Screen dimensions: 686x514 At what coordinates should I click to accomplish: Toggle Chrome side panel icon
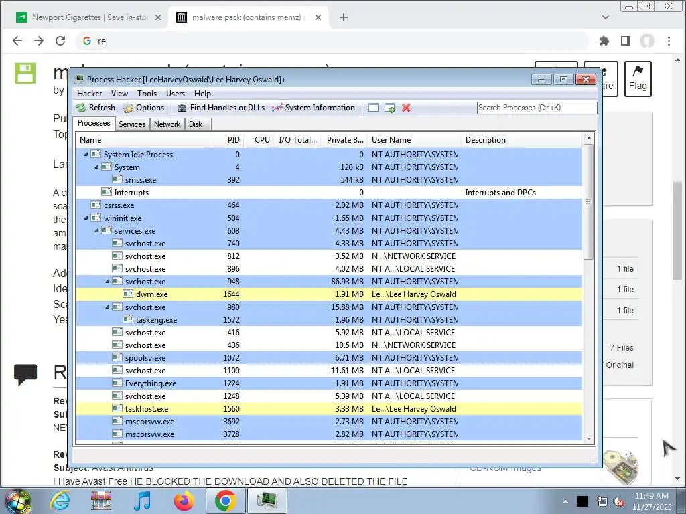(x=626, y=41)
